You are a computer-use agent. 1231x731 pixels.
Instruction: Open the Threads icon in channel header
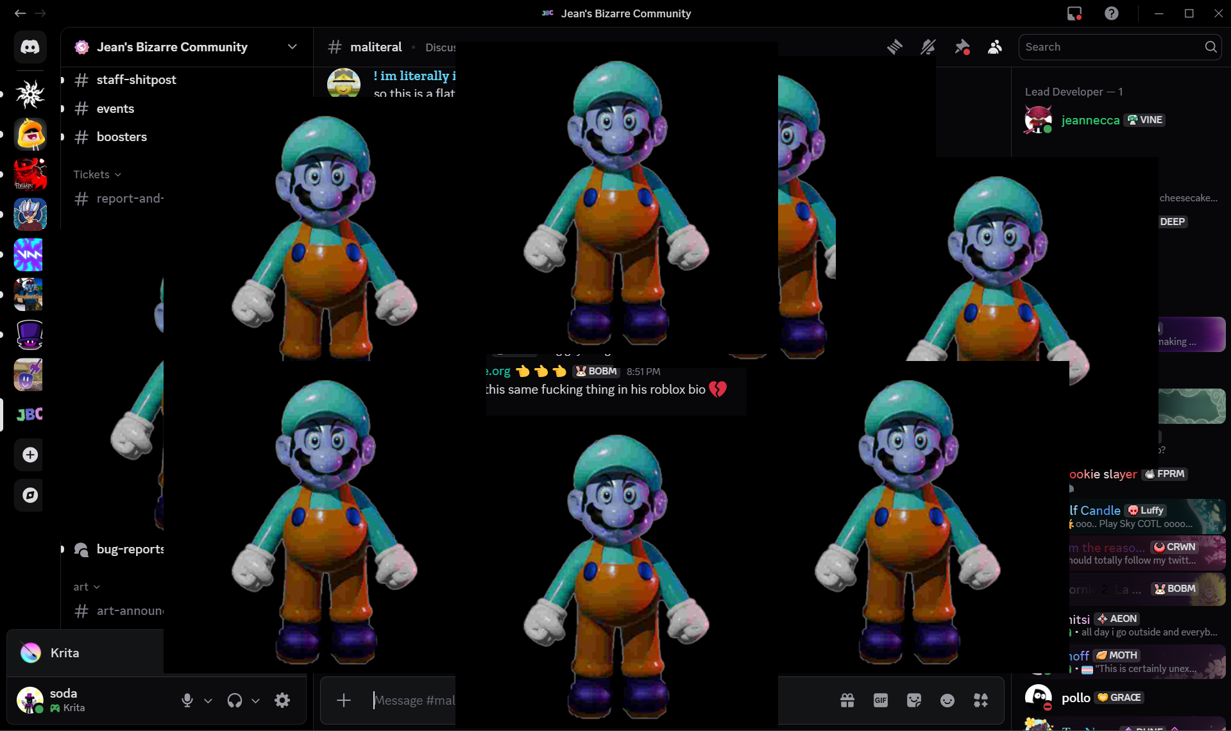[x=895, y=47]
